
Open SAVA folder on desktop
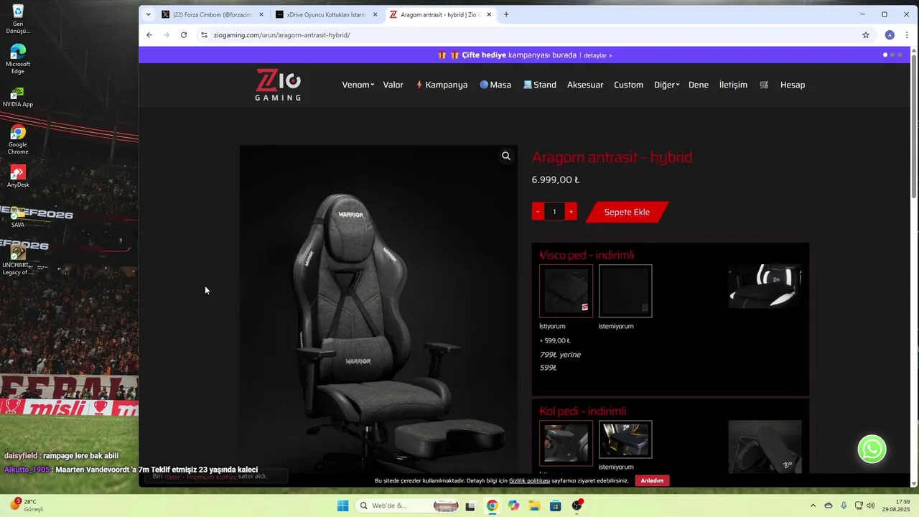tap(18, 216)
